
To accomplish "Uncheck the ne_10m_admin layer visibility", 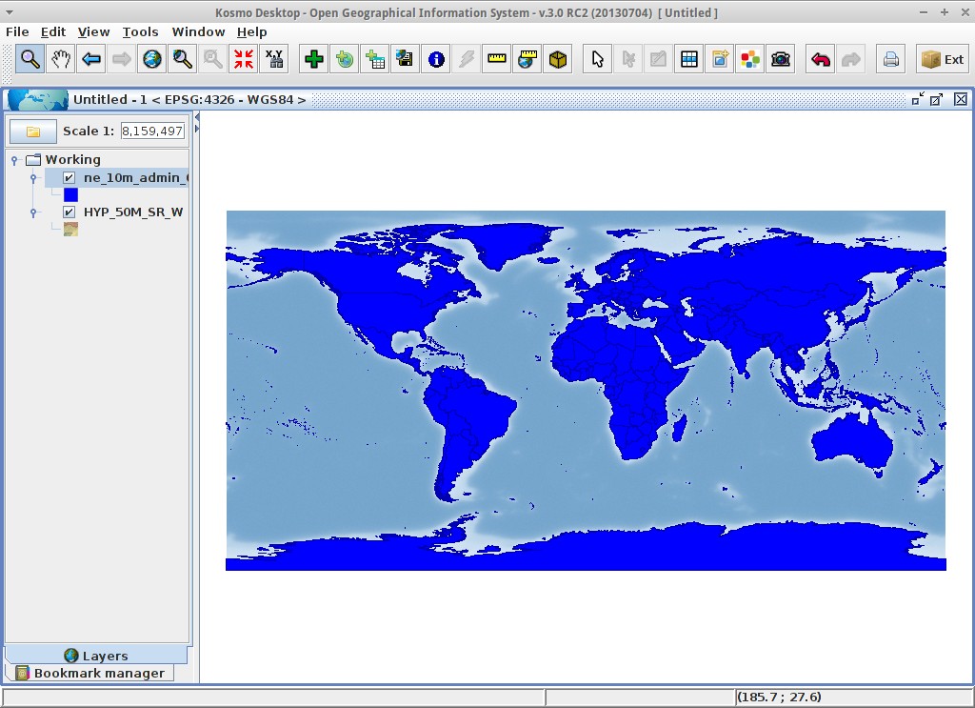I will pos(69,178).
